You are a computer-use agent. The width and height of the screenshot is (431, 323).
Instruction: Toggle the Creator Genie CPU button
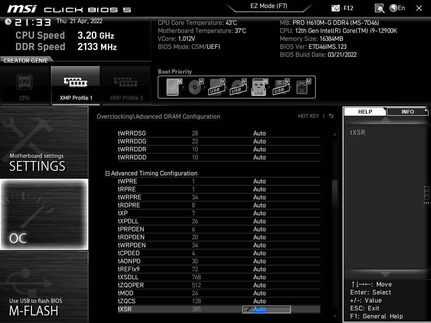25,86
